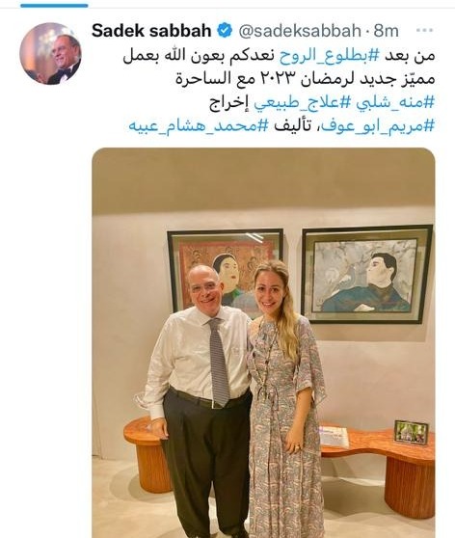Screen dimensions: 455x538
Task: Click the left framed painting in photo
Action: coord(225,271)
